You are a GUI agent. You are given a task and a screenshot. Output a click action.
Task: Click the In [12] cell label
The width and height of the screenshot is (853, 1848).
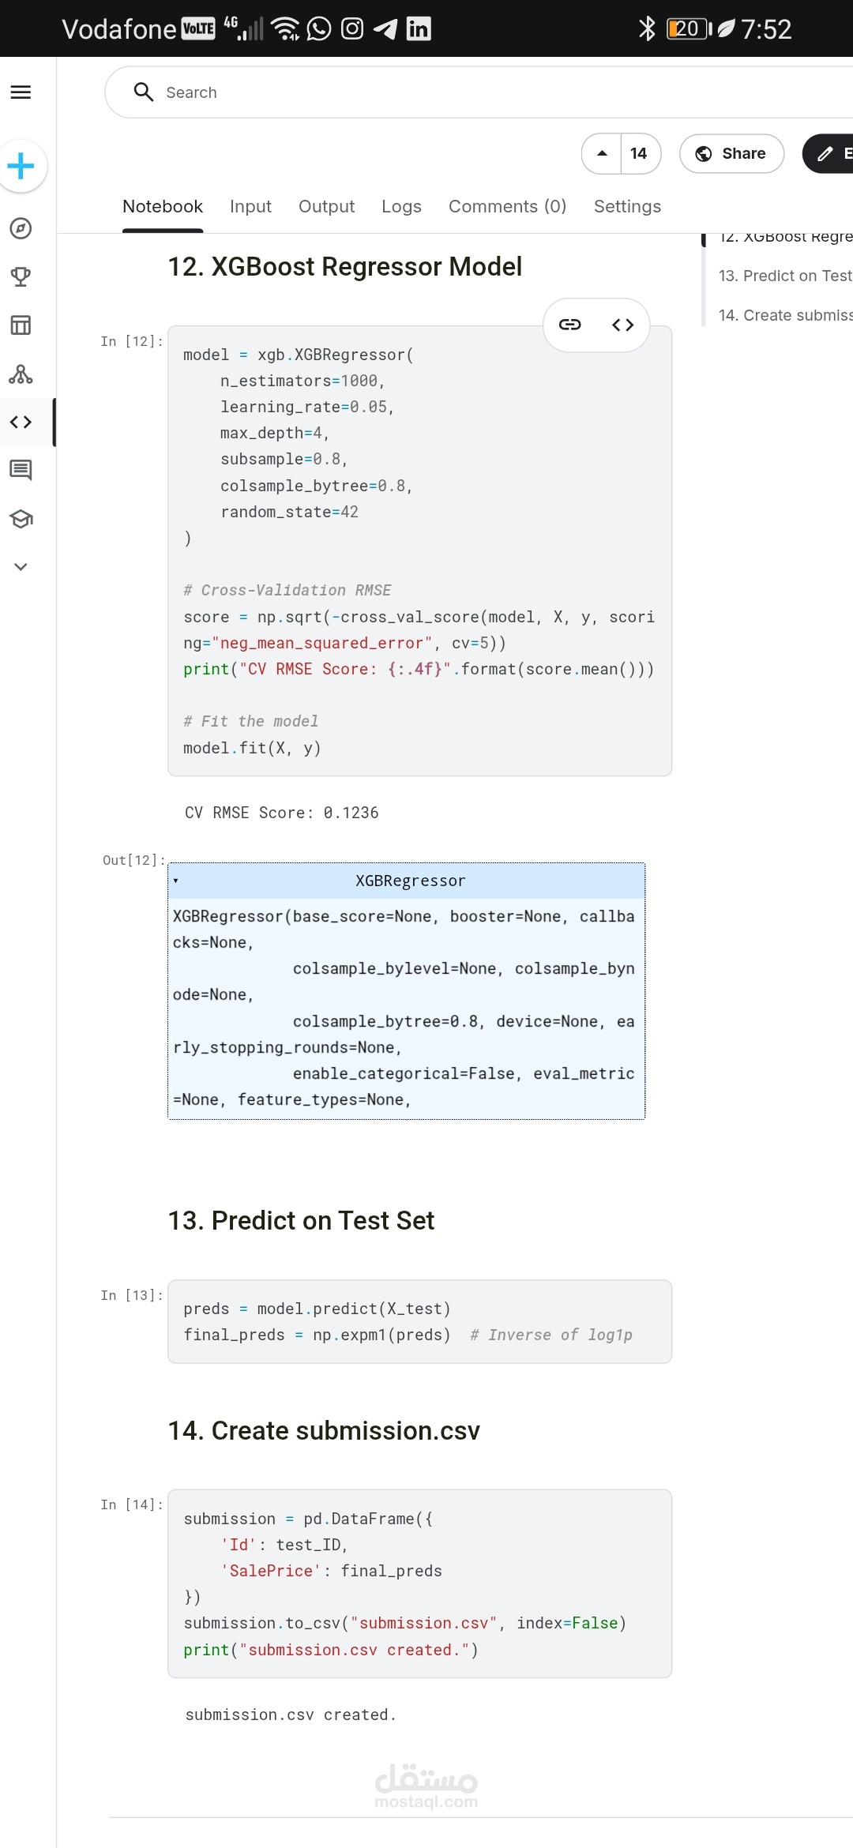[x=131, y=341]
